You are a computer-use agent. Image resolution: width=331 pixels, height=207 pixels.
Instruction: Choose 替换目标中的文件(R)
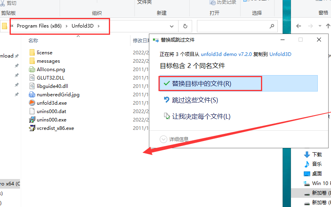pos(238,84)
